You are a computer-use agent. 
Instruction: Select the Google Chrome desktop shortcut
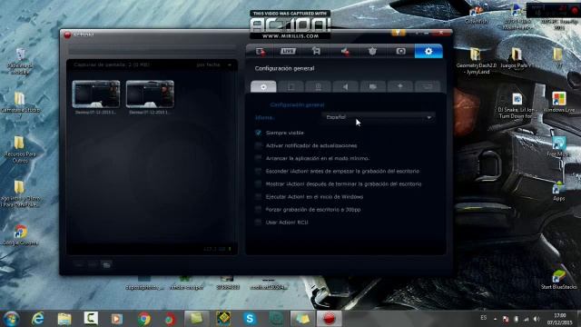pos(20,235)
